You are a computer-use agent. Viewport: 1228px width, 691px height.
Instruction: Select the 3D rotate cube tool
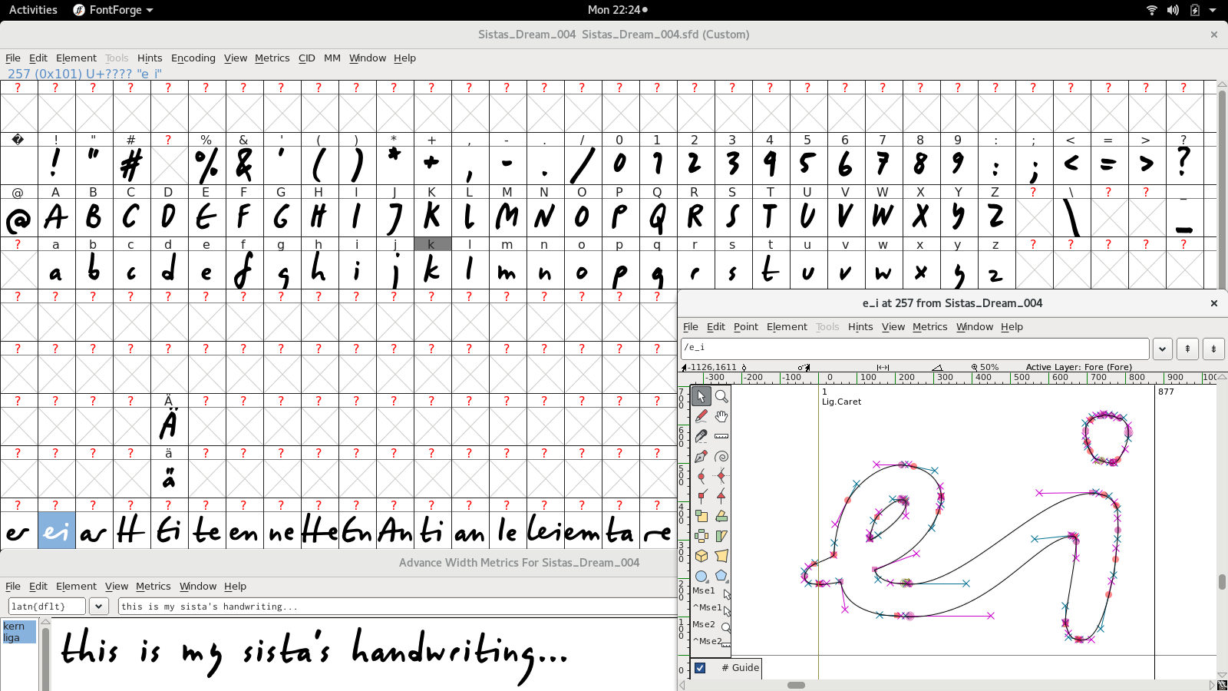click(x=701, y=556)
